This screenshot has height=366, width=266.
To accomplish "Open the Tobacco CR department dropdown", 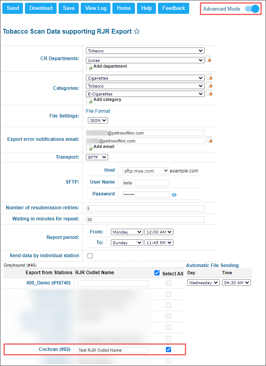I will tap(145, 51).
